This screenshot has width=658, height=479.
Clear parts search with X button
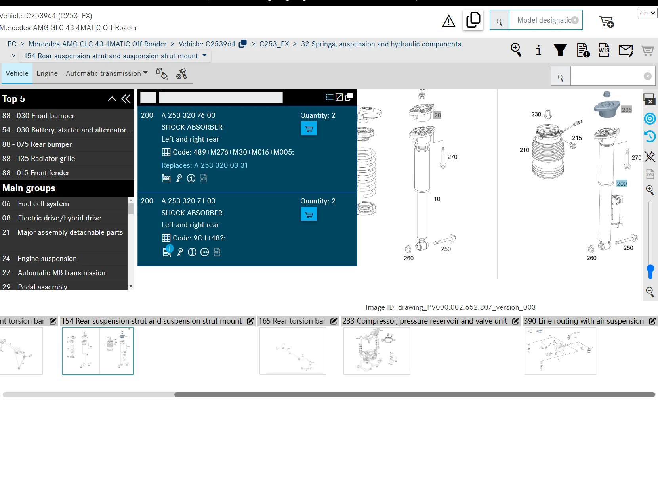point(647,76)
